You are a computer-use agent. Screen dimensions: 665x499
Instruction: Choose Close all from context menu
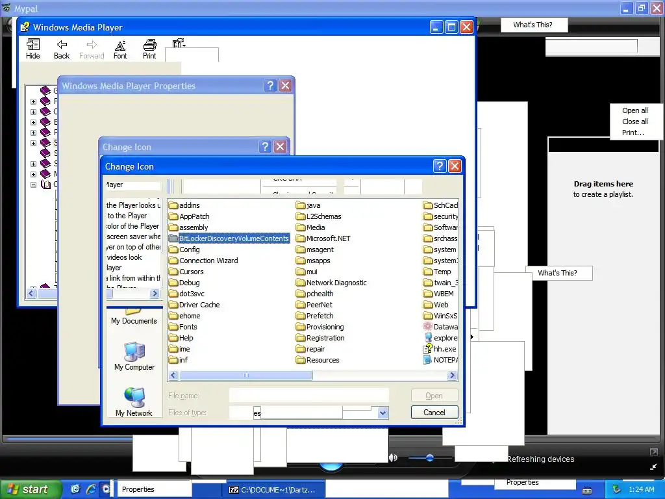point(635,122)
